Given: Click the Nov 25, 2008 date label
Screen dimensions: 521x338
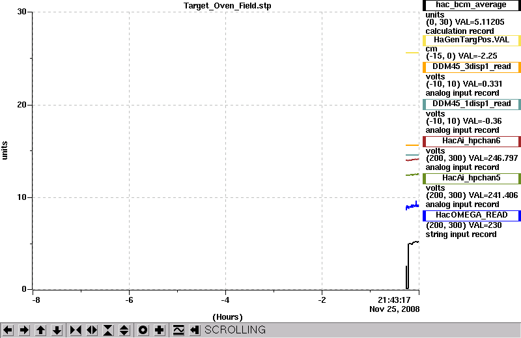Looking at the screenshot, I should point(395,309).
